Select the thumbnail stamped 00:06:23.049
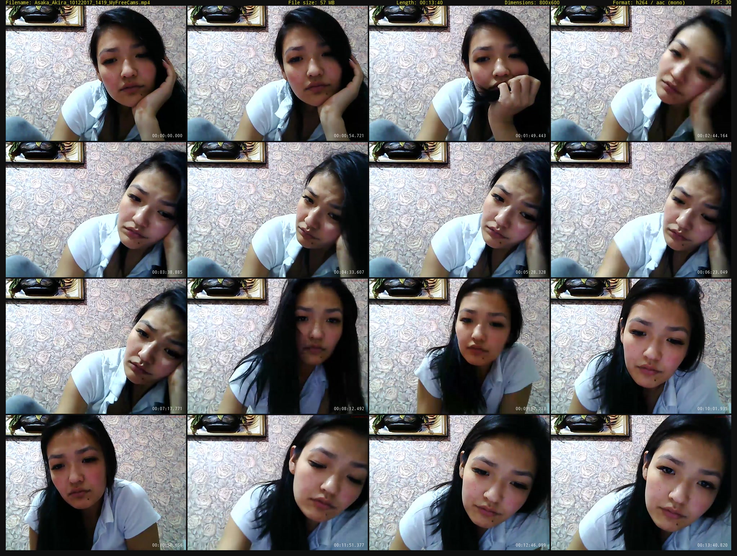This screenshot has width=737, height=556. point(641,210)
